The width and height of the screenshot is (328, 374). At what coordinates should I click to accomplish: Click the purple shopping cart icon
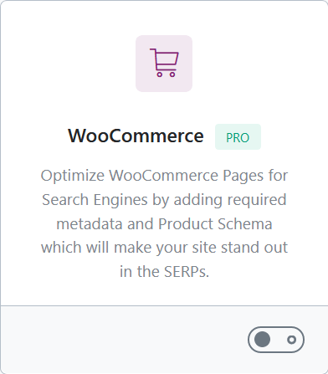[x=164, y=63]
